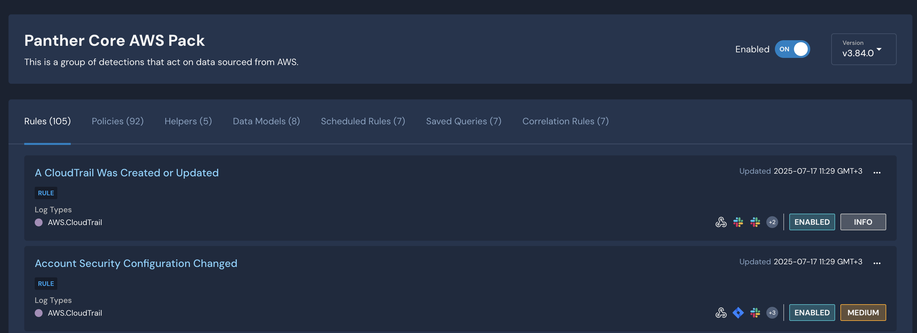917x333 pixels.
Task: Click the ENABLED status toggle on Account Security rule
Action: (812, 312)
